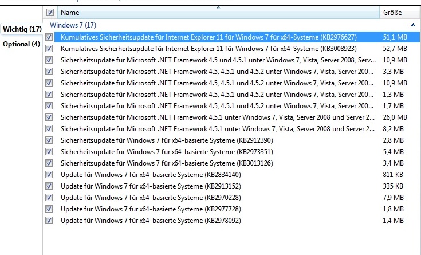Uncheck the checkbox for update KB2976627
Image resolution: width=421 pixels, height=255 pixels.
[x=49, y=37]
